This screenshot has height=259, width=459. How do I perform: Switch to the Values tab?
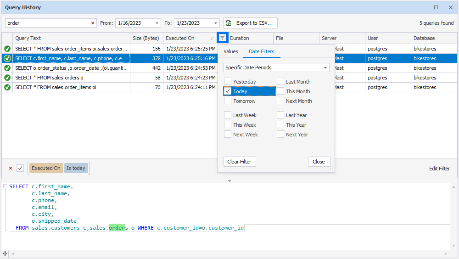coord(231,51)
